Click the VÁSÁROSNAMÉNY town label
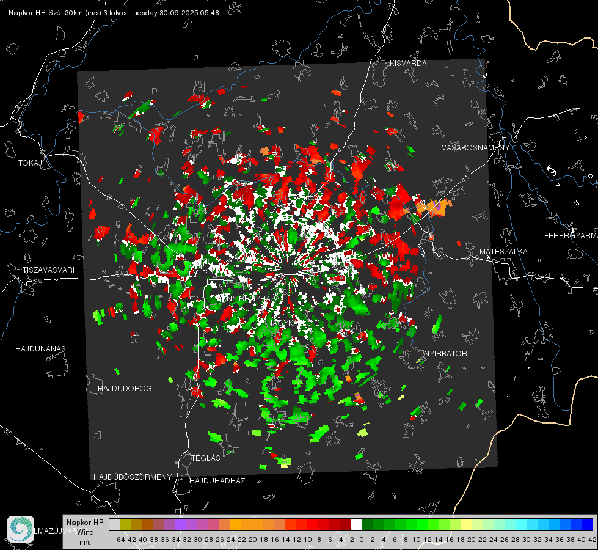Viewport: 598px width, 550px height. (476, 148)
